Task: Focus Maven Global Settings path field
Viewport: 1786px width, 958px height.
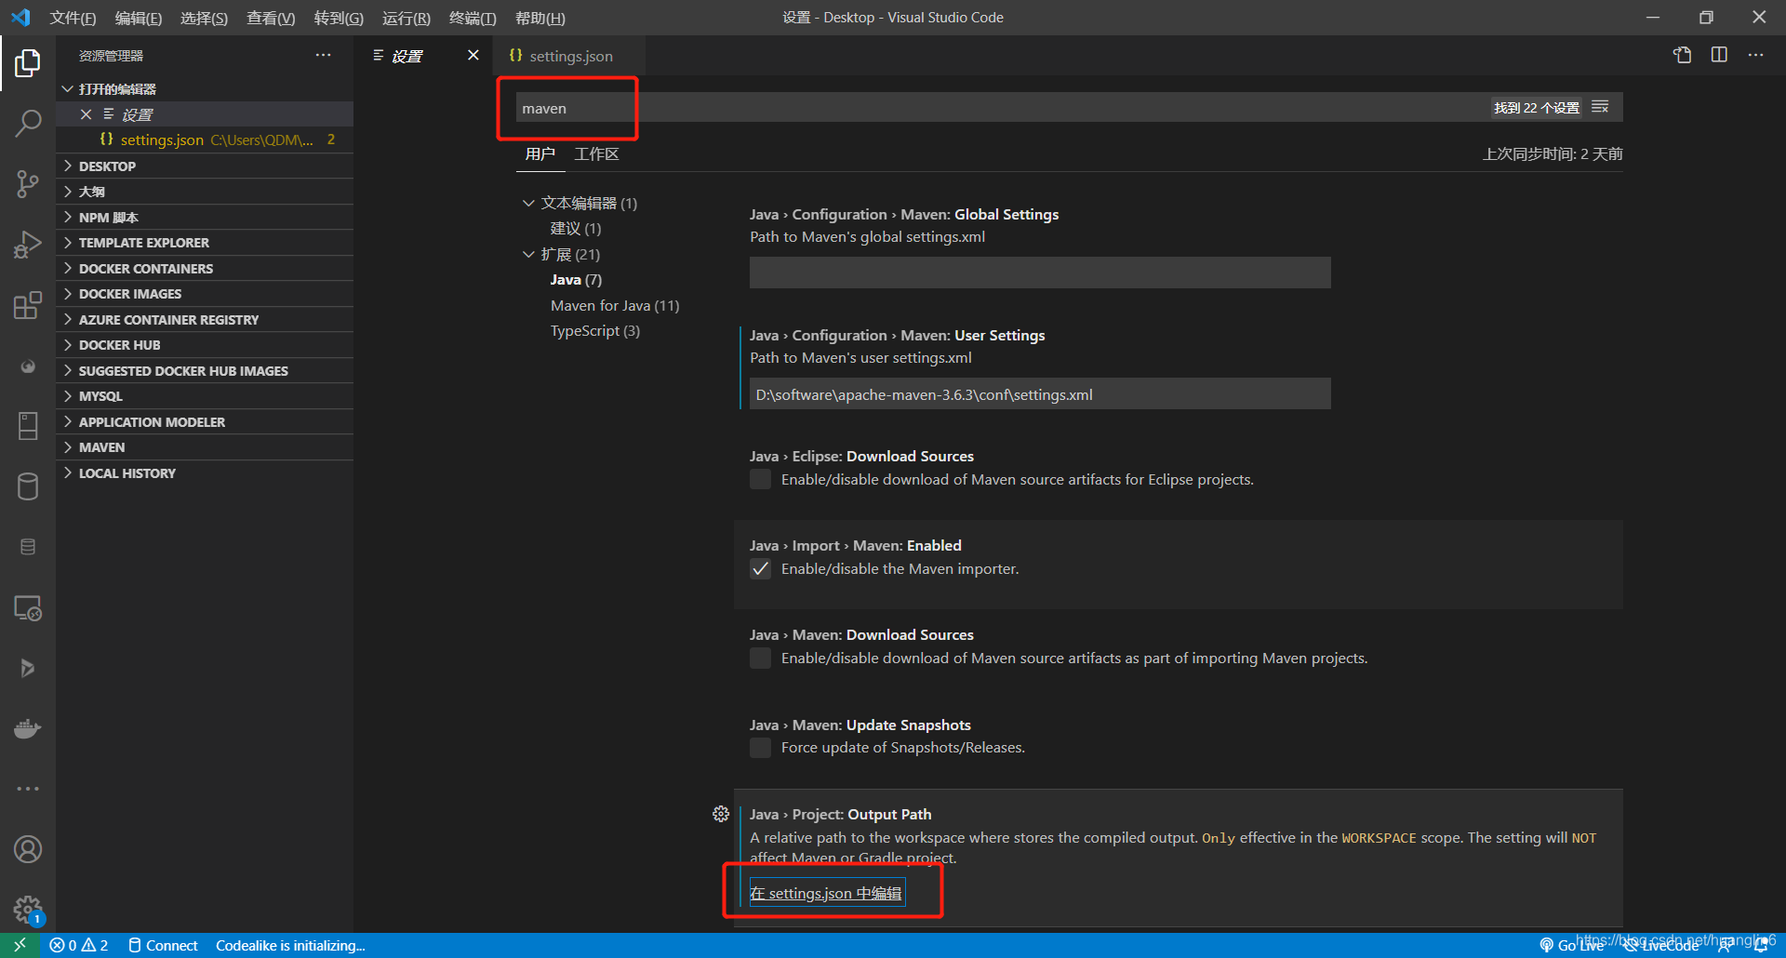Action: [x=1040, y=273]
